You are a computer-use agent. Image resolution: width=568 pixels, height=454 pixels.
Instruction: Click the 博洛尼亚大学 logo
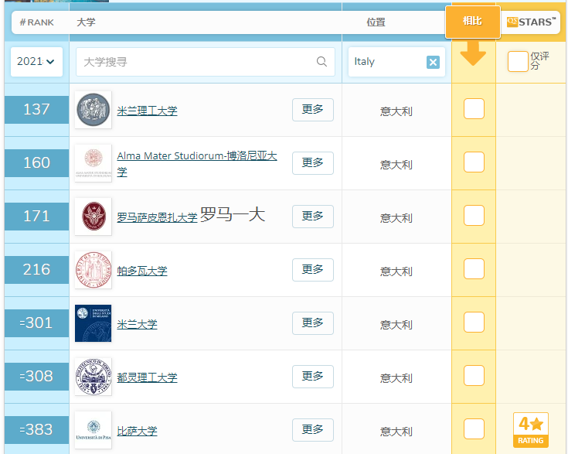(x=93, y=163)
